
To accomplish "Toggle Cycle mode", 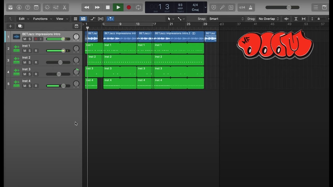I will click(138, 7).
